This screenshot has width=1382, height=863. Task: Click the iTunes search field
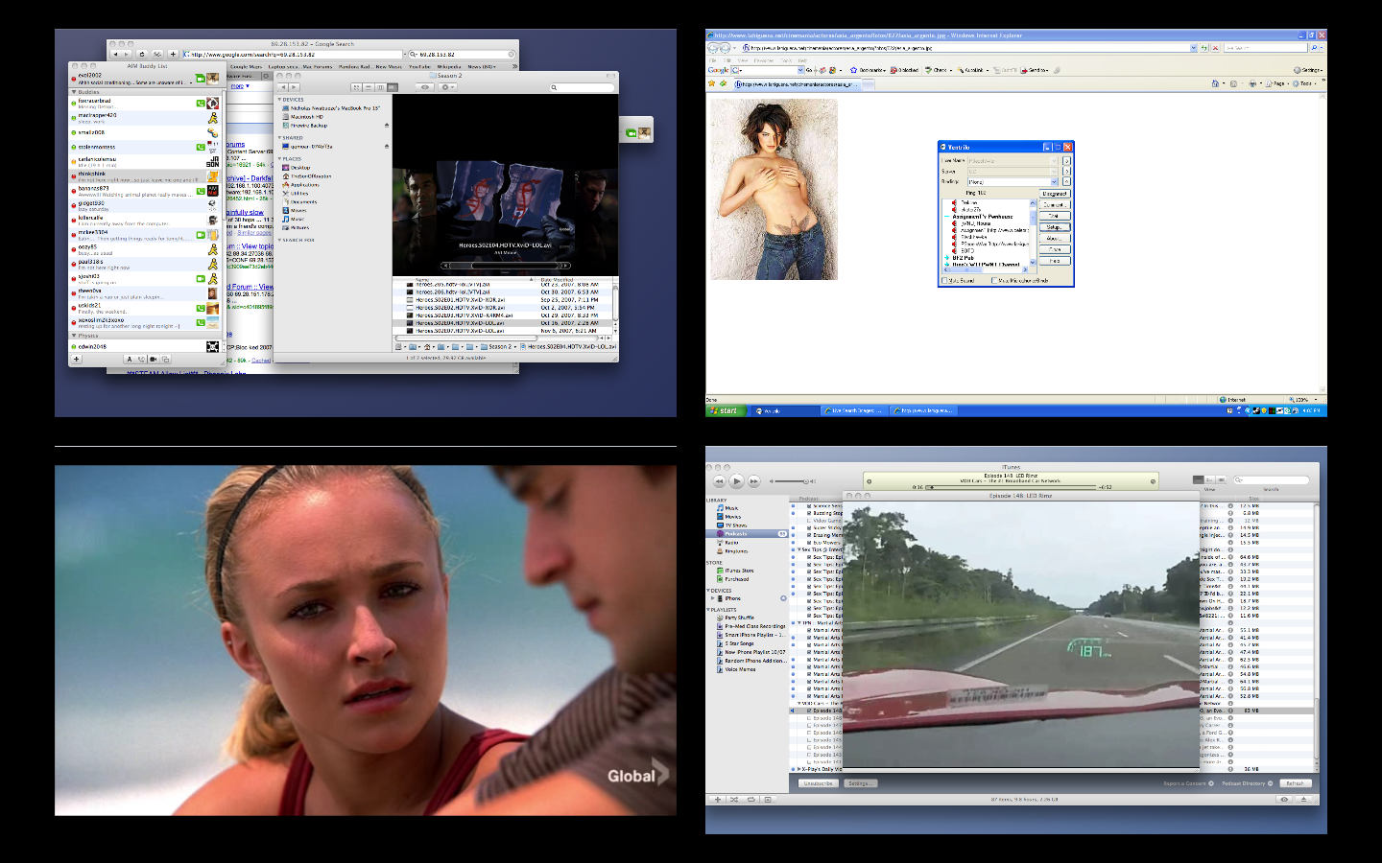coord(1273,479)
